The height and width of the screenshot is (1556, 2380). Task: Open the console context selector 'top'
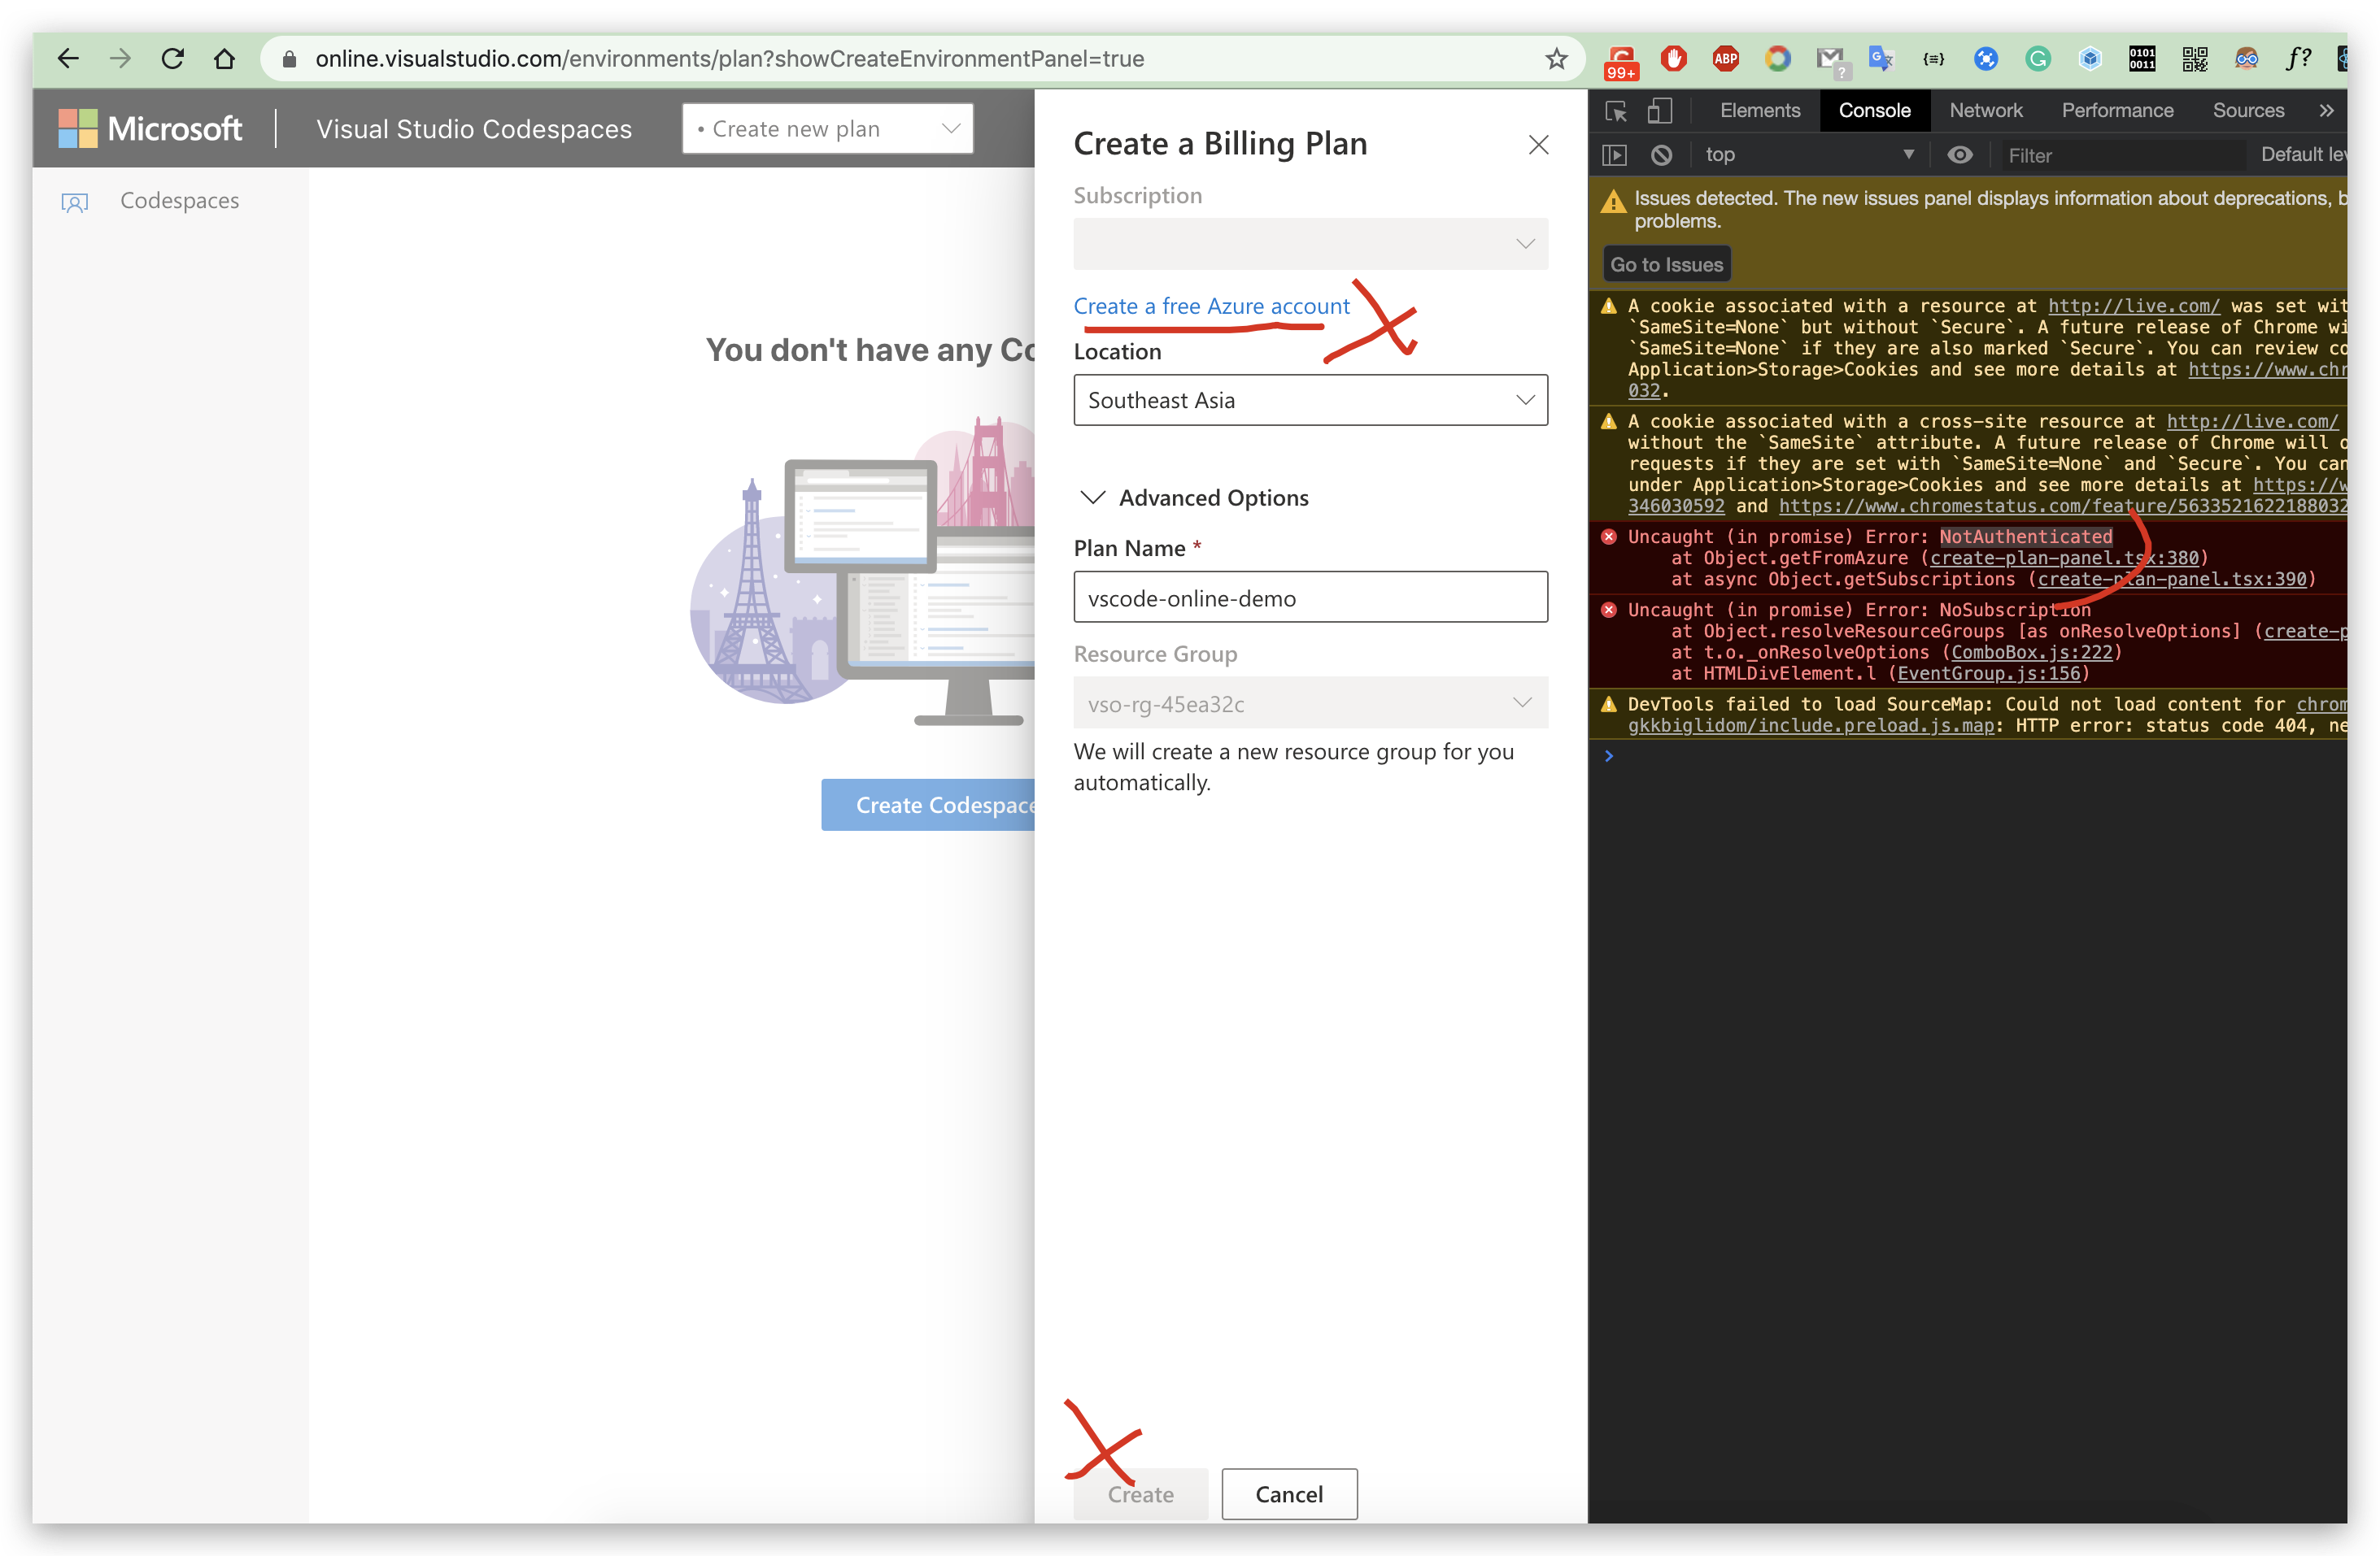tap(1808, 155)
